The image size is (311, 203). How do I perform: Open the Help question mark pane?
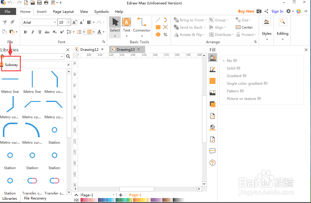212,163
